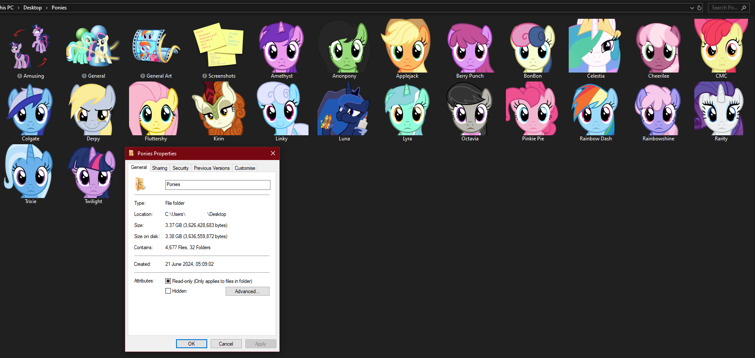Select the Lyra folder icon
755x358 pixels.
tap(407, 110)
